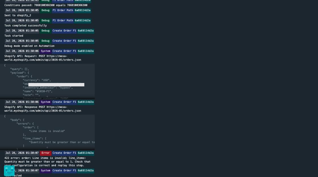Click the "query": [] line
Screen dimensions: 318x177
pyautogui.click(x=20, y=69)
